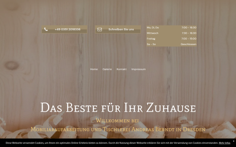Dismiss the cookie banner with the x
The image size is (236, 147).
234,141
